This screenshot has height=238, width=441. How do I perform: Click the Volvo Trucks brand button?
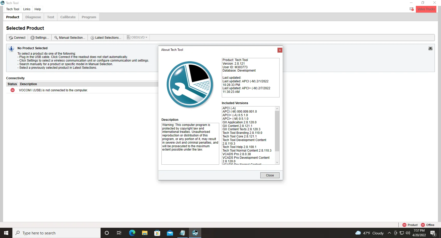pos(426,9)
